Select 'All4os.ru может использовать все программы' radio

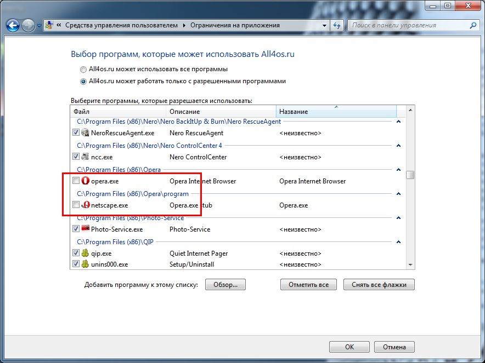[83, 70]
